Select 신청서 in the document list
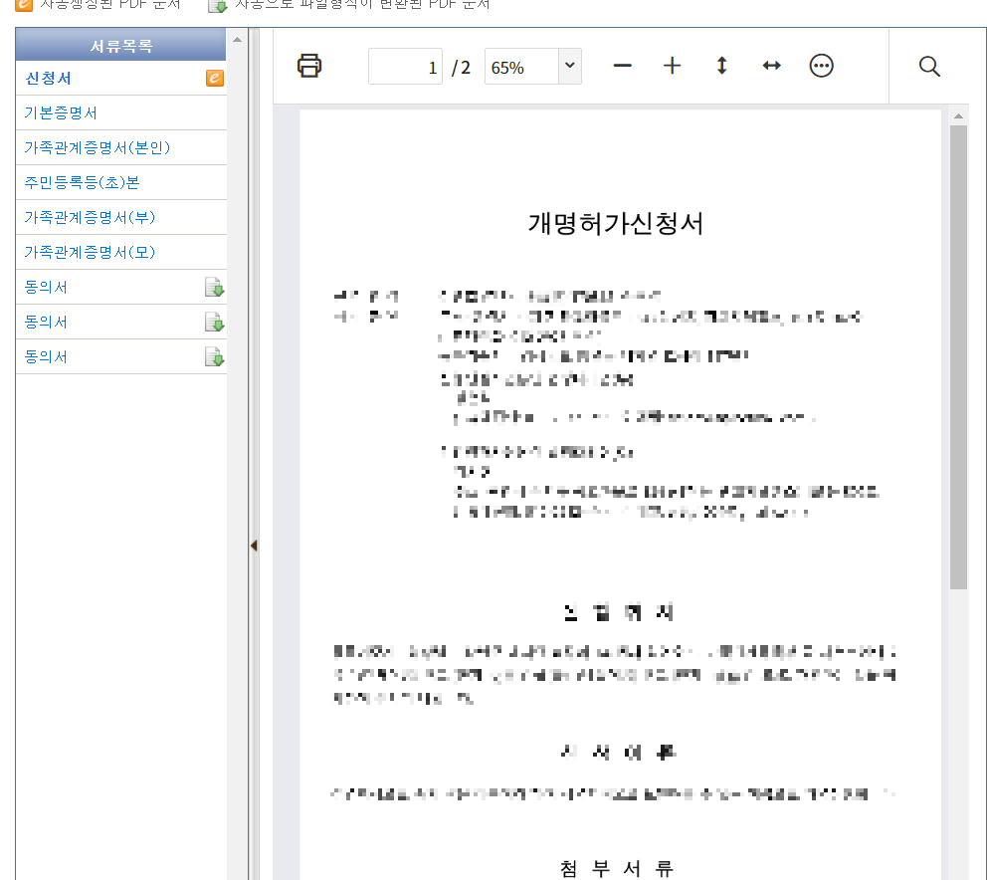987x880 pixels. click(48, 78)
